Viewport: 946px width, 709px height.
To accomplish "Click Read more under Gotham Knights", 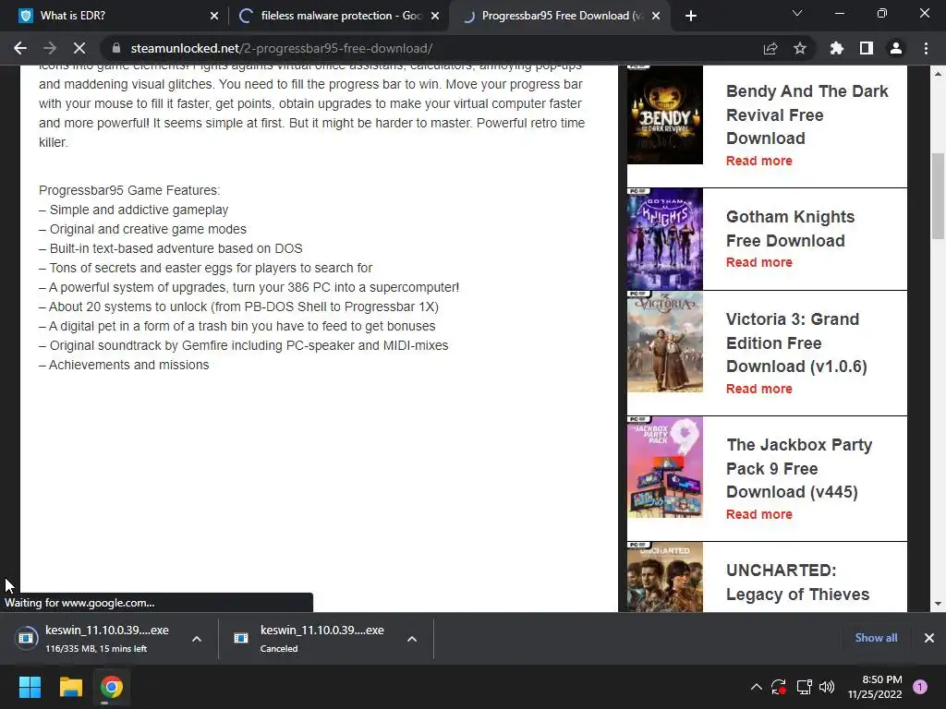I will pos(759,262).
